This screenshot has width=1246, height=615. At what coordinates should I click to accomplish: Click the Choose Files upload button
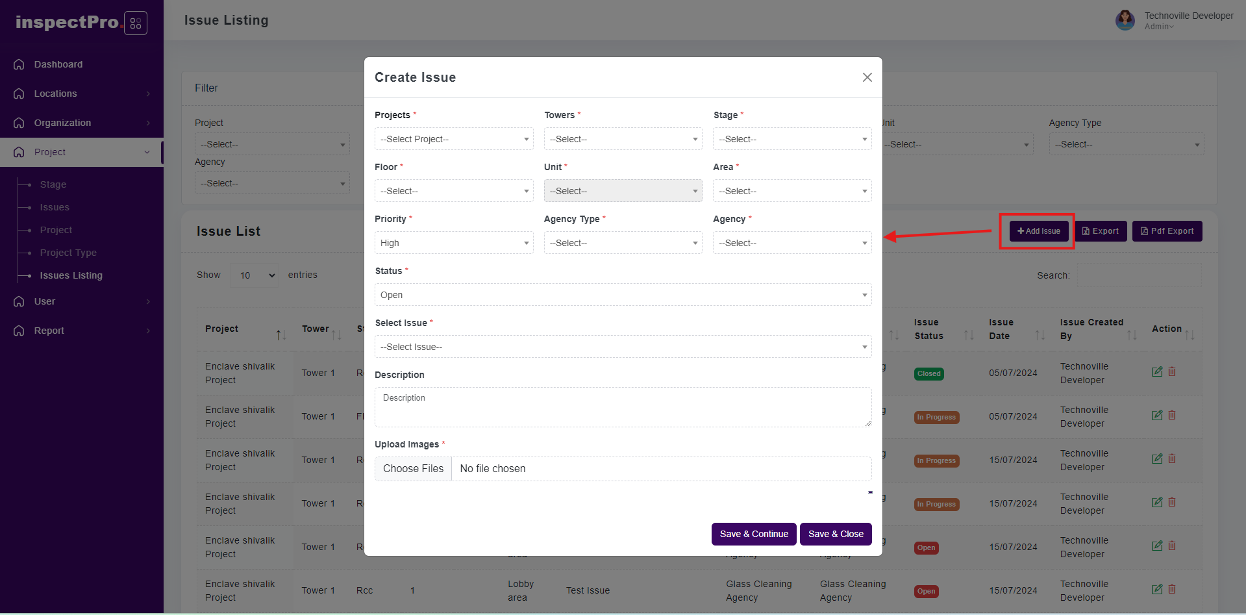coord(413,469)
